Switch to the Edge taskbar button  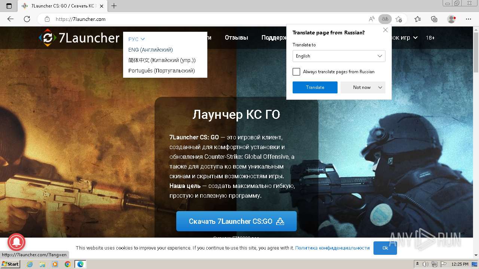pyautogui.click(x=80, y=264)
